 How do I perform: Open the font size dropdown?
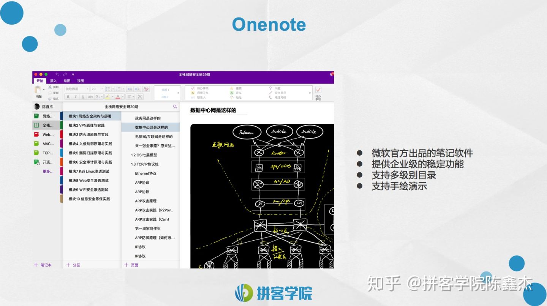[102, 88]
